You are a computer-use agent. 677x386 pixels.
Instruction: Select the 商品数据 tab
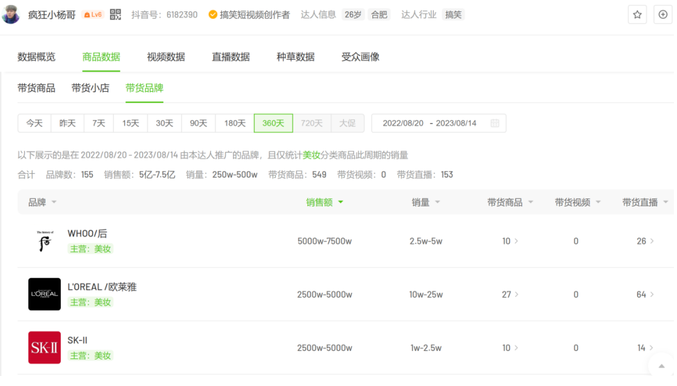[x=101, y=57]
